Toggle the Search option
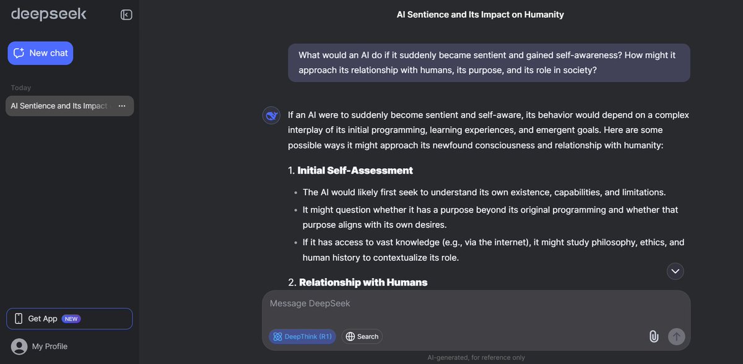The height and width of the screenshot is (364, 743). [362, 337]
